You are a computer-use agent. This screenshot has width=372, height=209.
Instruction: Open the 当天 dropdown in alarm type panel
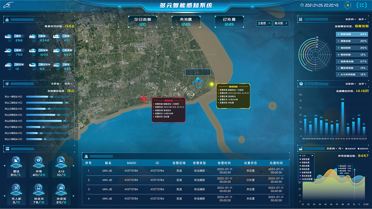362,19
